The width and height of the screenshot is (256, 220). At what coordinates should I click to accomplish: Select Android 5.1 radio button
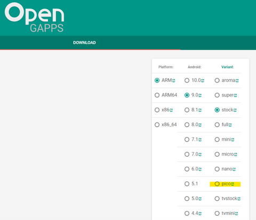point(187,184)
